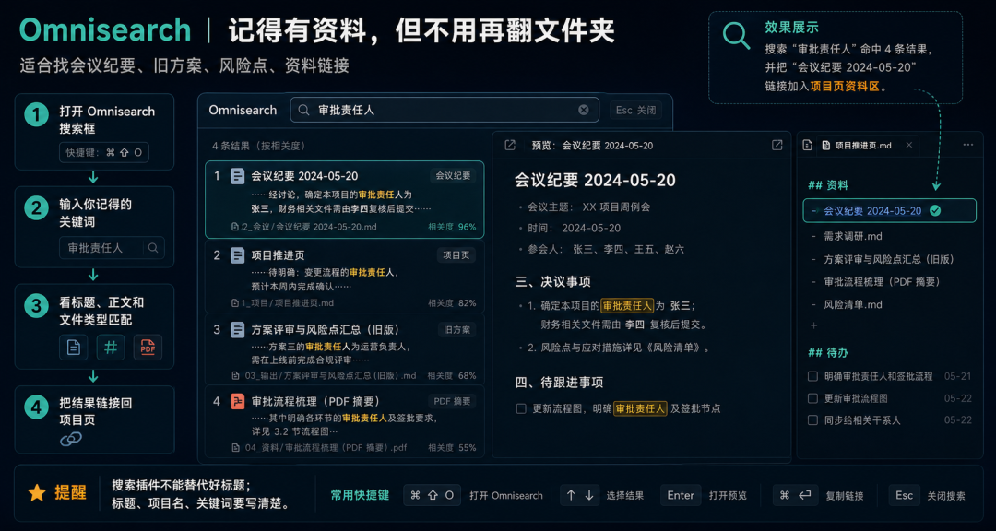Open 需求调研.md in 资料 list
This screenshot has height=531, width=996.
pos(853,236)
